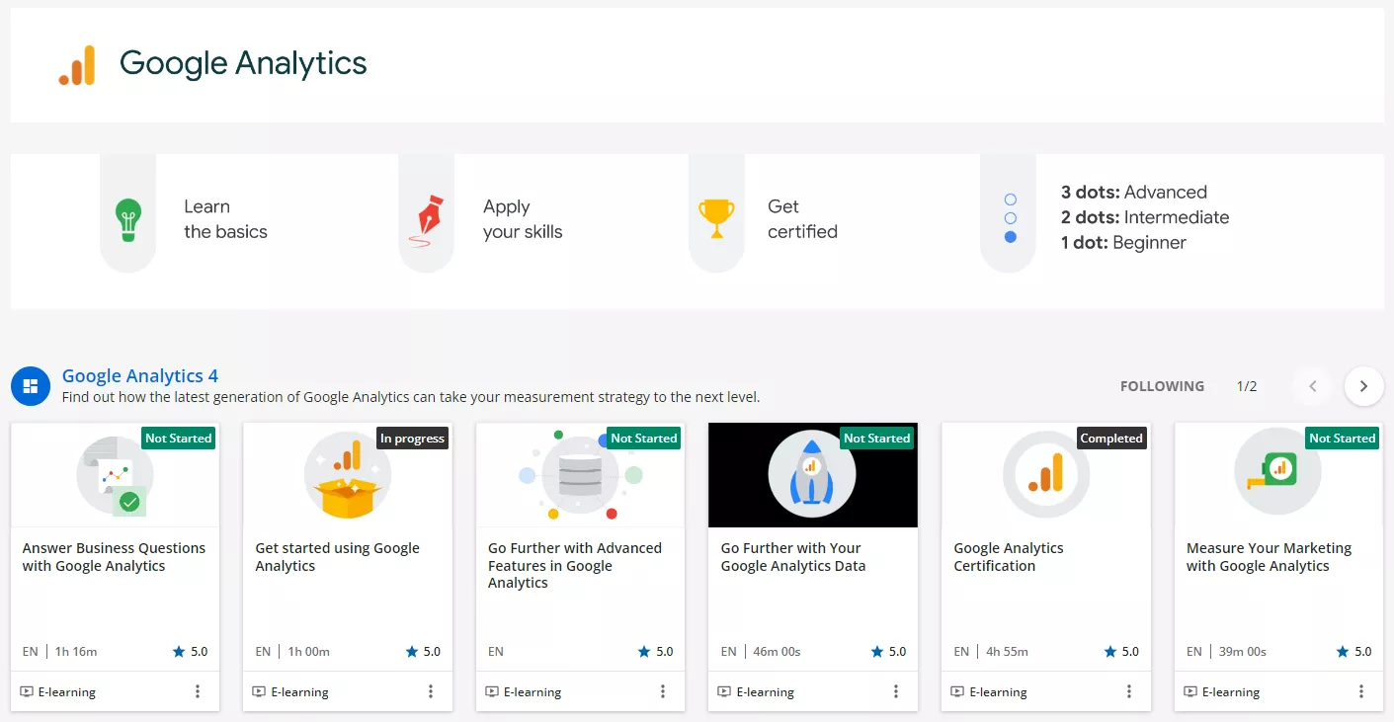Image resolution: width=1394 pixels, height=722 pixels.
Task: Open the gift box Get started course thumbnail
Action: [x=348, y=475]
